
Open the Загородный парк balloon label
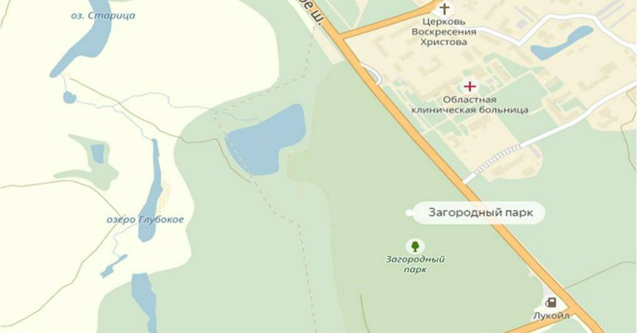pos(479,213)
